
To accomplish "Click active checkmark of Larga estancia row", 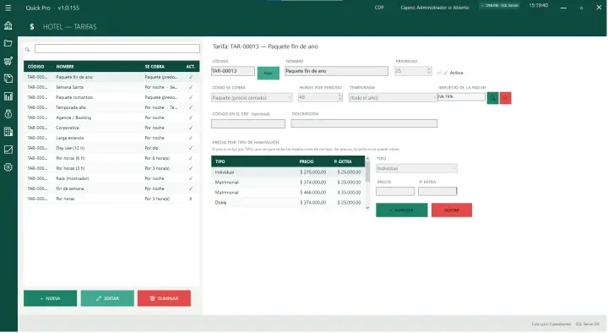I will [x=190, y=138].
